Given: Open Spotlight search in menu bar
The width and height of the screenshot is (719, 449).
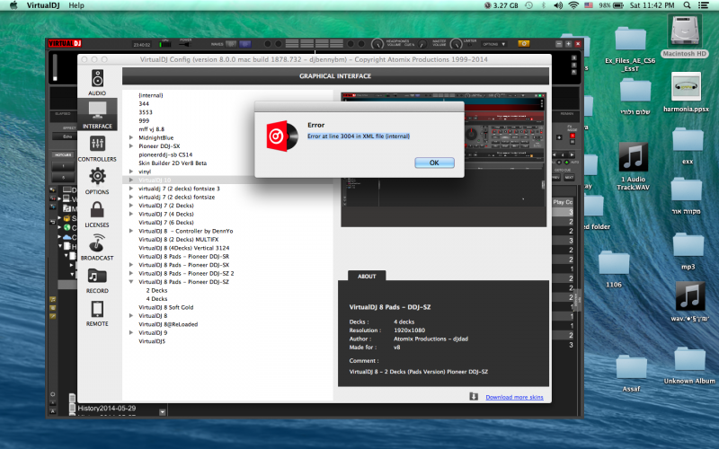Looking at the screenshot, I should 687,5.
